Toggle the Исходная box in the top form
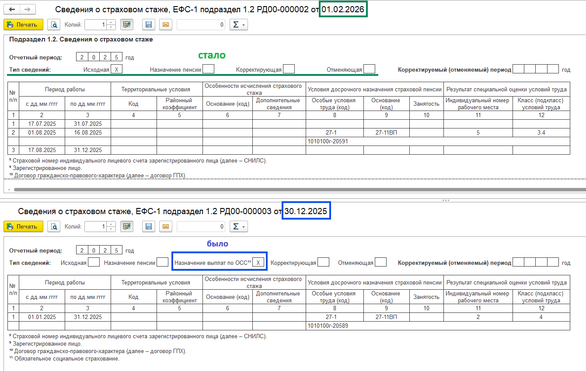This screenshot has width=586, height=371. point(116,69)
